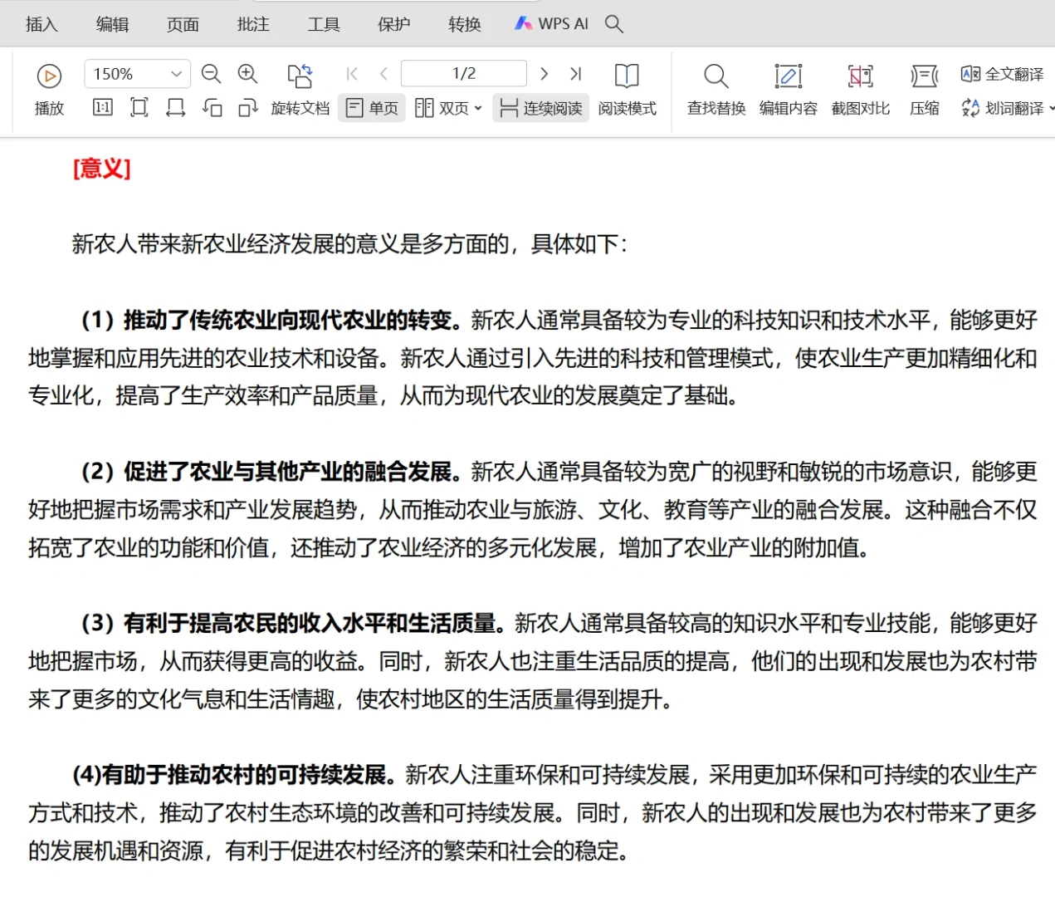
Task: Click the 1/2 page number field
Action: pyautogui.click(x=464, y=74)
